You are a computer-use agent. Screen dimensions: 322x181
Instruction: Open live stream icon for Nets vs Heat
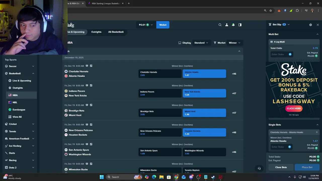coord(87,105)
